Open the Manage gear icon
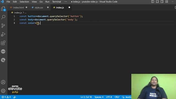The height and width of the screenshot is (99, 176). pyautogui.click(x=3, y=91)
